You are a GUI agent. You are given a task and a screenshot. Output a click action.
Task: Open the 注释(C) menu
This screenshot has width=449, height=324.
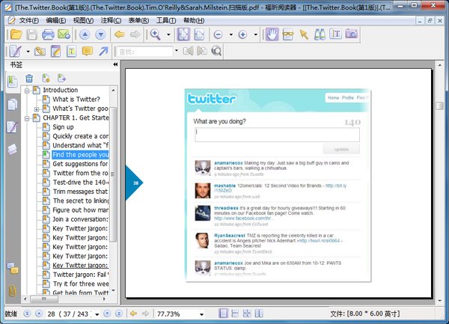pos(111,20)
